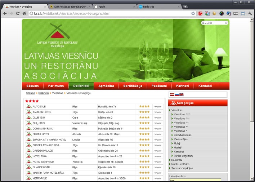Bookmark this page with the star icon
The image size is (255, 182).
click(193, 13)
